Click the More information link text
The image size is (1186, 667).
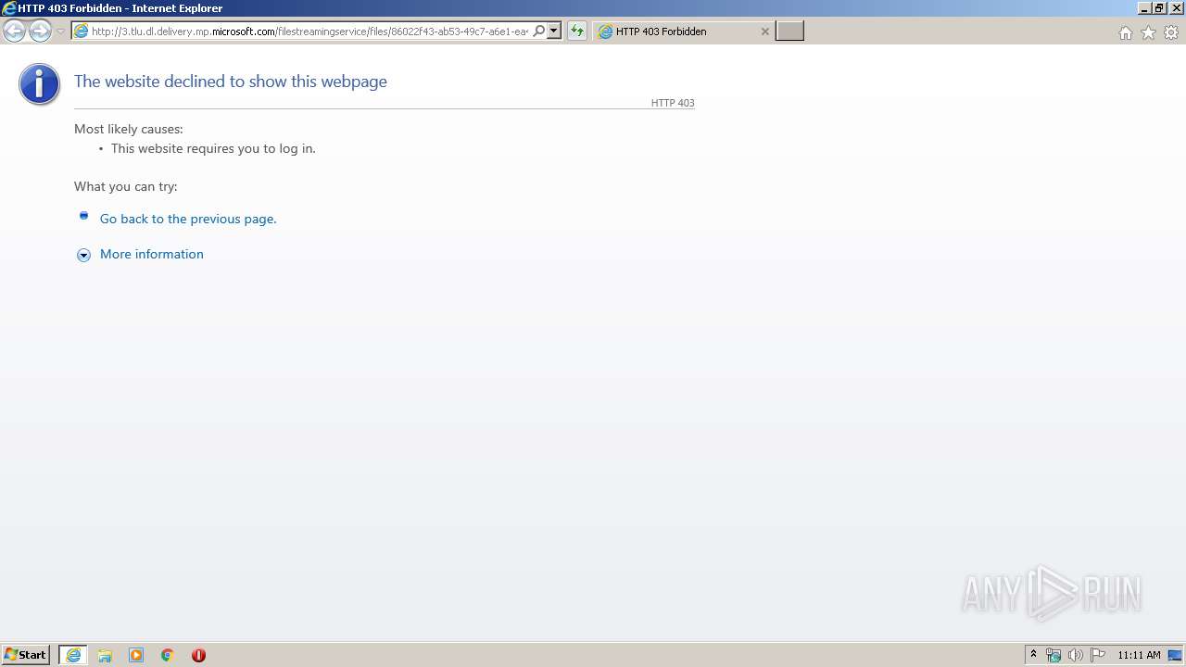(152, 254)
